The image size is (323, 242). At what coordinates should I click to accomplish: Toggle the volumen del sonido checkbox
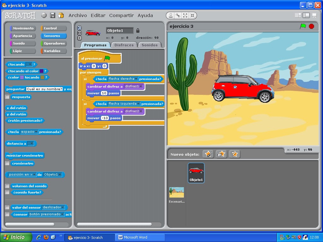pyautogui.click(x=7, y=186)
